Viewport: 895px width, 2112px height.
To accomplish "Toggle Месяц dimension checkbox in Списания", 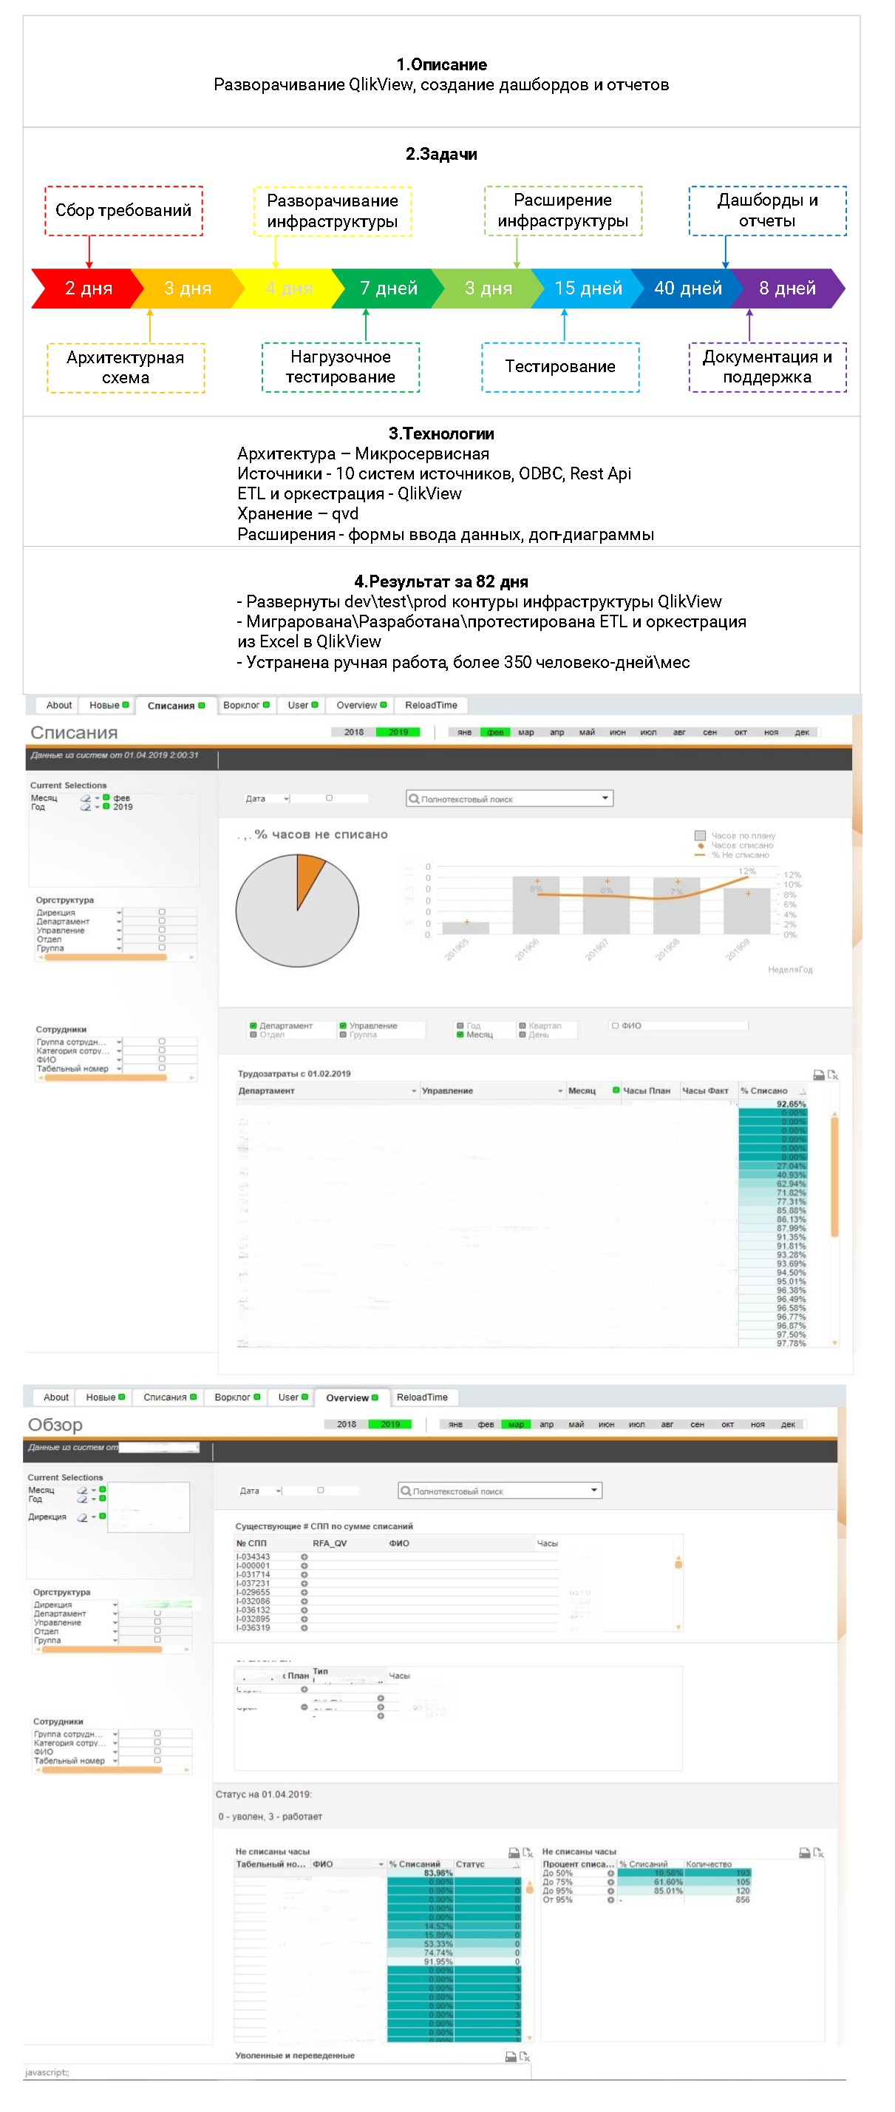I will click(x=460, y=1035).
